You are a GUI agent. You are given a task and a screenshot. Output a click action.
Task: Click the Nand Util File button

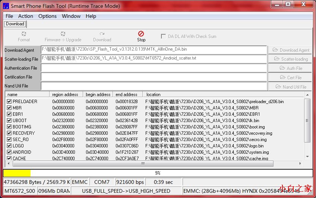click(x=290, y=87)
